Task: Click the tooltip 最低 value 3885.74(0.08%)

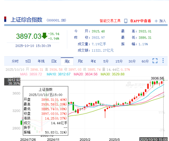Action: click(54, 109)
